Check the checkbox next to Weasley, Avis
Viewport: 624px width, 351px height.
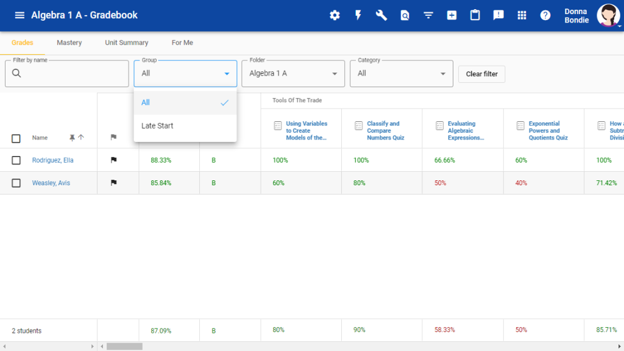point(16,183)
